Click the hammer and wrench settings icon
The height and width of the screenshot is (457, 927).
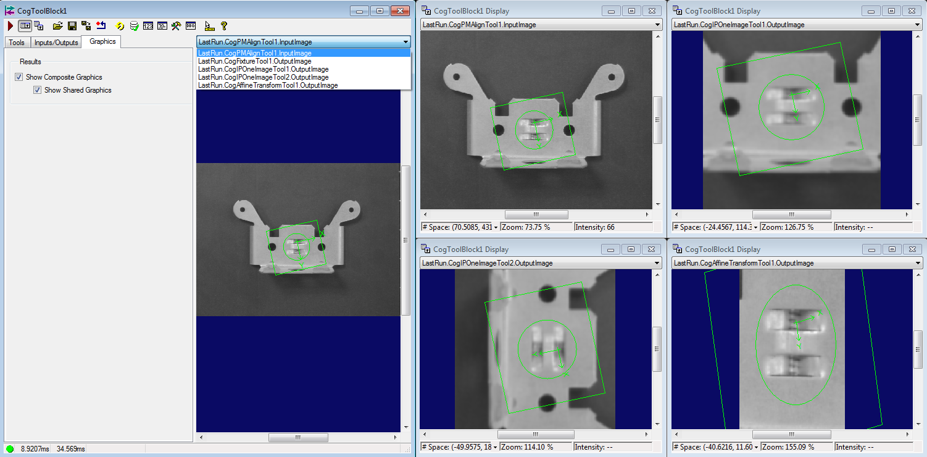pos(176,26)
